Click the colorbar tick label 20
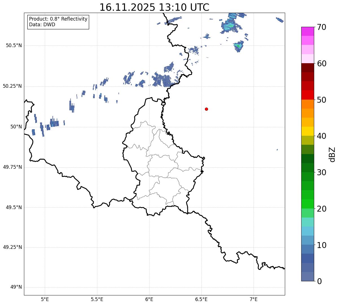 [322, 209]
